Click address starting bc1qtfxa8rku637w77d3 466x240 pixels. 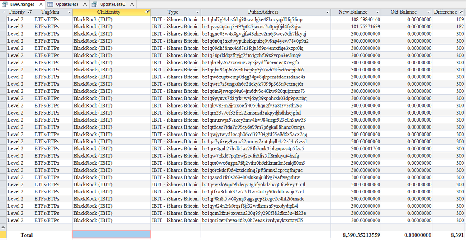pos(253,191)
